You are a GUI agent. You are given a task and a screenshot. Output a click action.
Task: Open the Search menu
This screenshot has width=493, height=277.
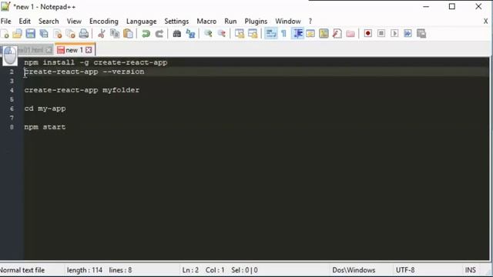(49, 22)
